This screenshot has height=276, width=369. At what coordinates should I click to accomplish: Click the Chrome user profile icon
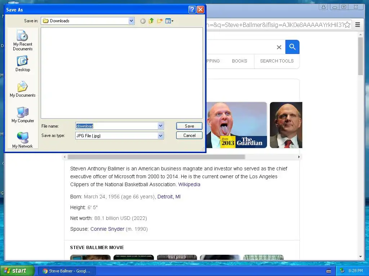pyautogui.click(x=324, y=7)
